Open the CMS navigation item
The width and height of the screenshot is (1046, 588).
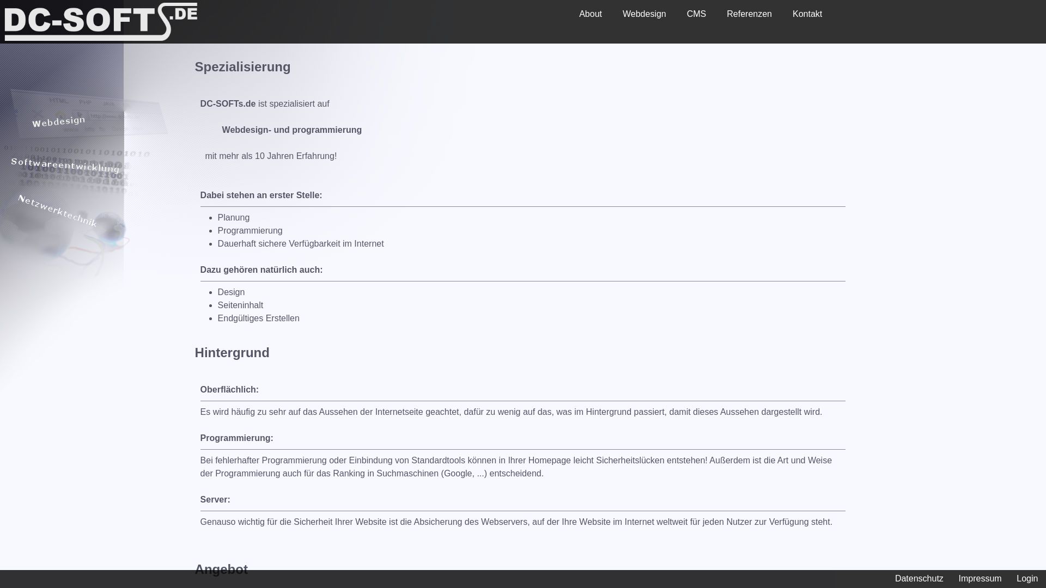tap(696, 14)
